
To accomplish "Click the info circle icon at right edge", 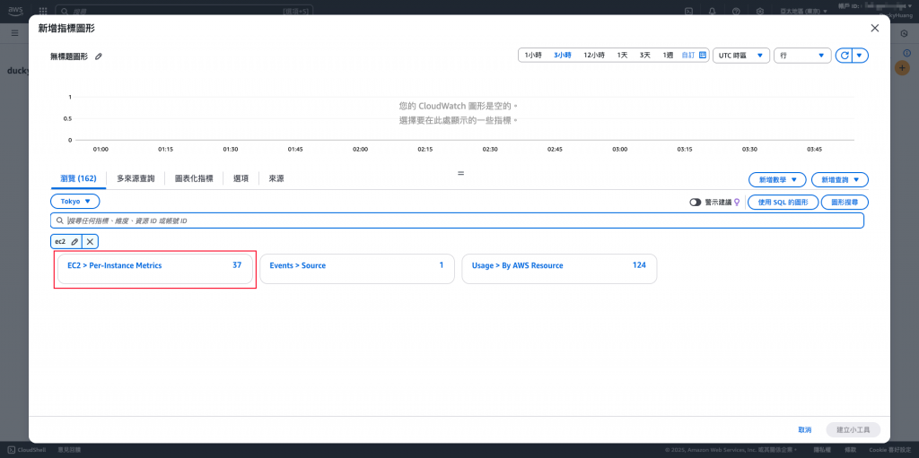I will pyautogui.click(x=907, y=53).
